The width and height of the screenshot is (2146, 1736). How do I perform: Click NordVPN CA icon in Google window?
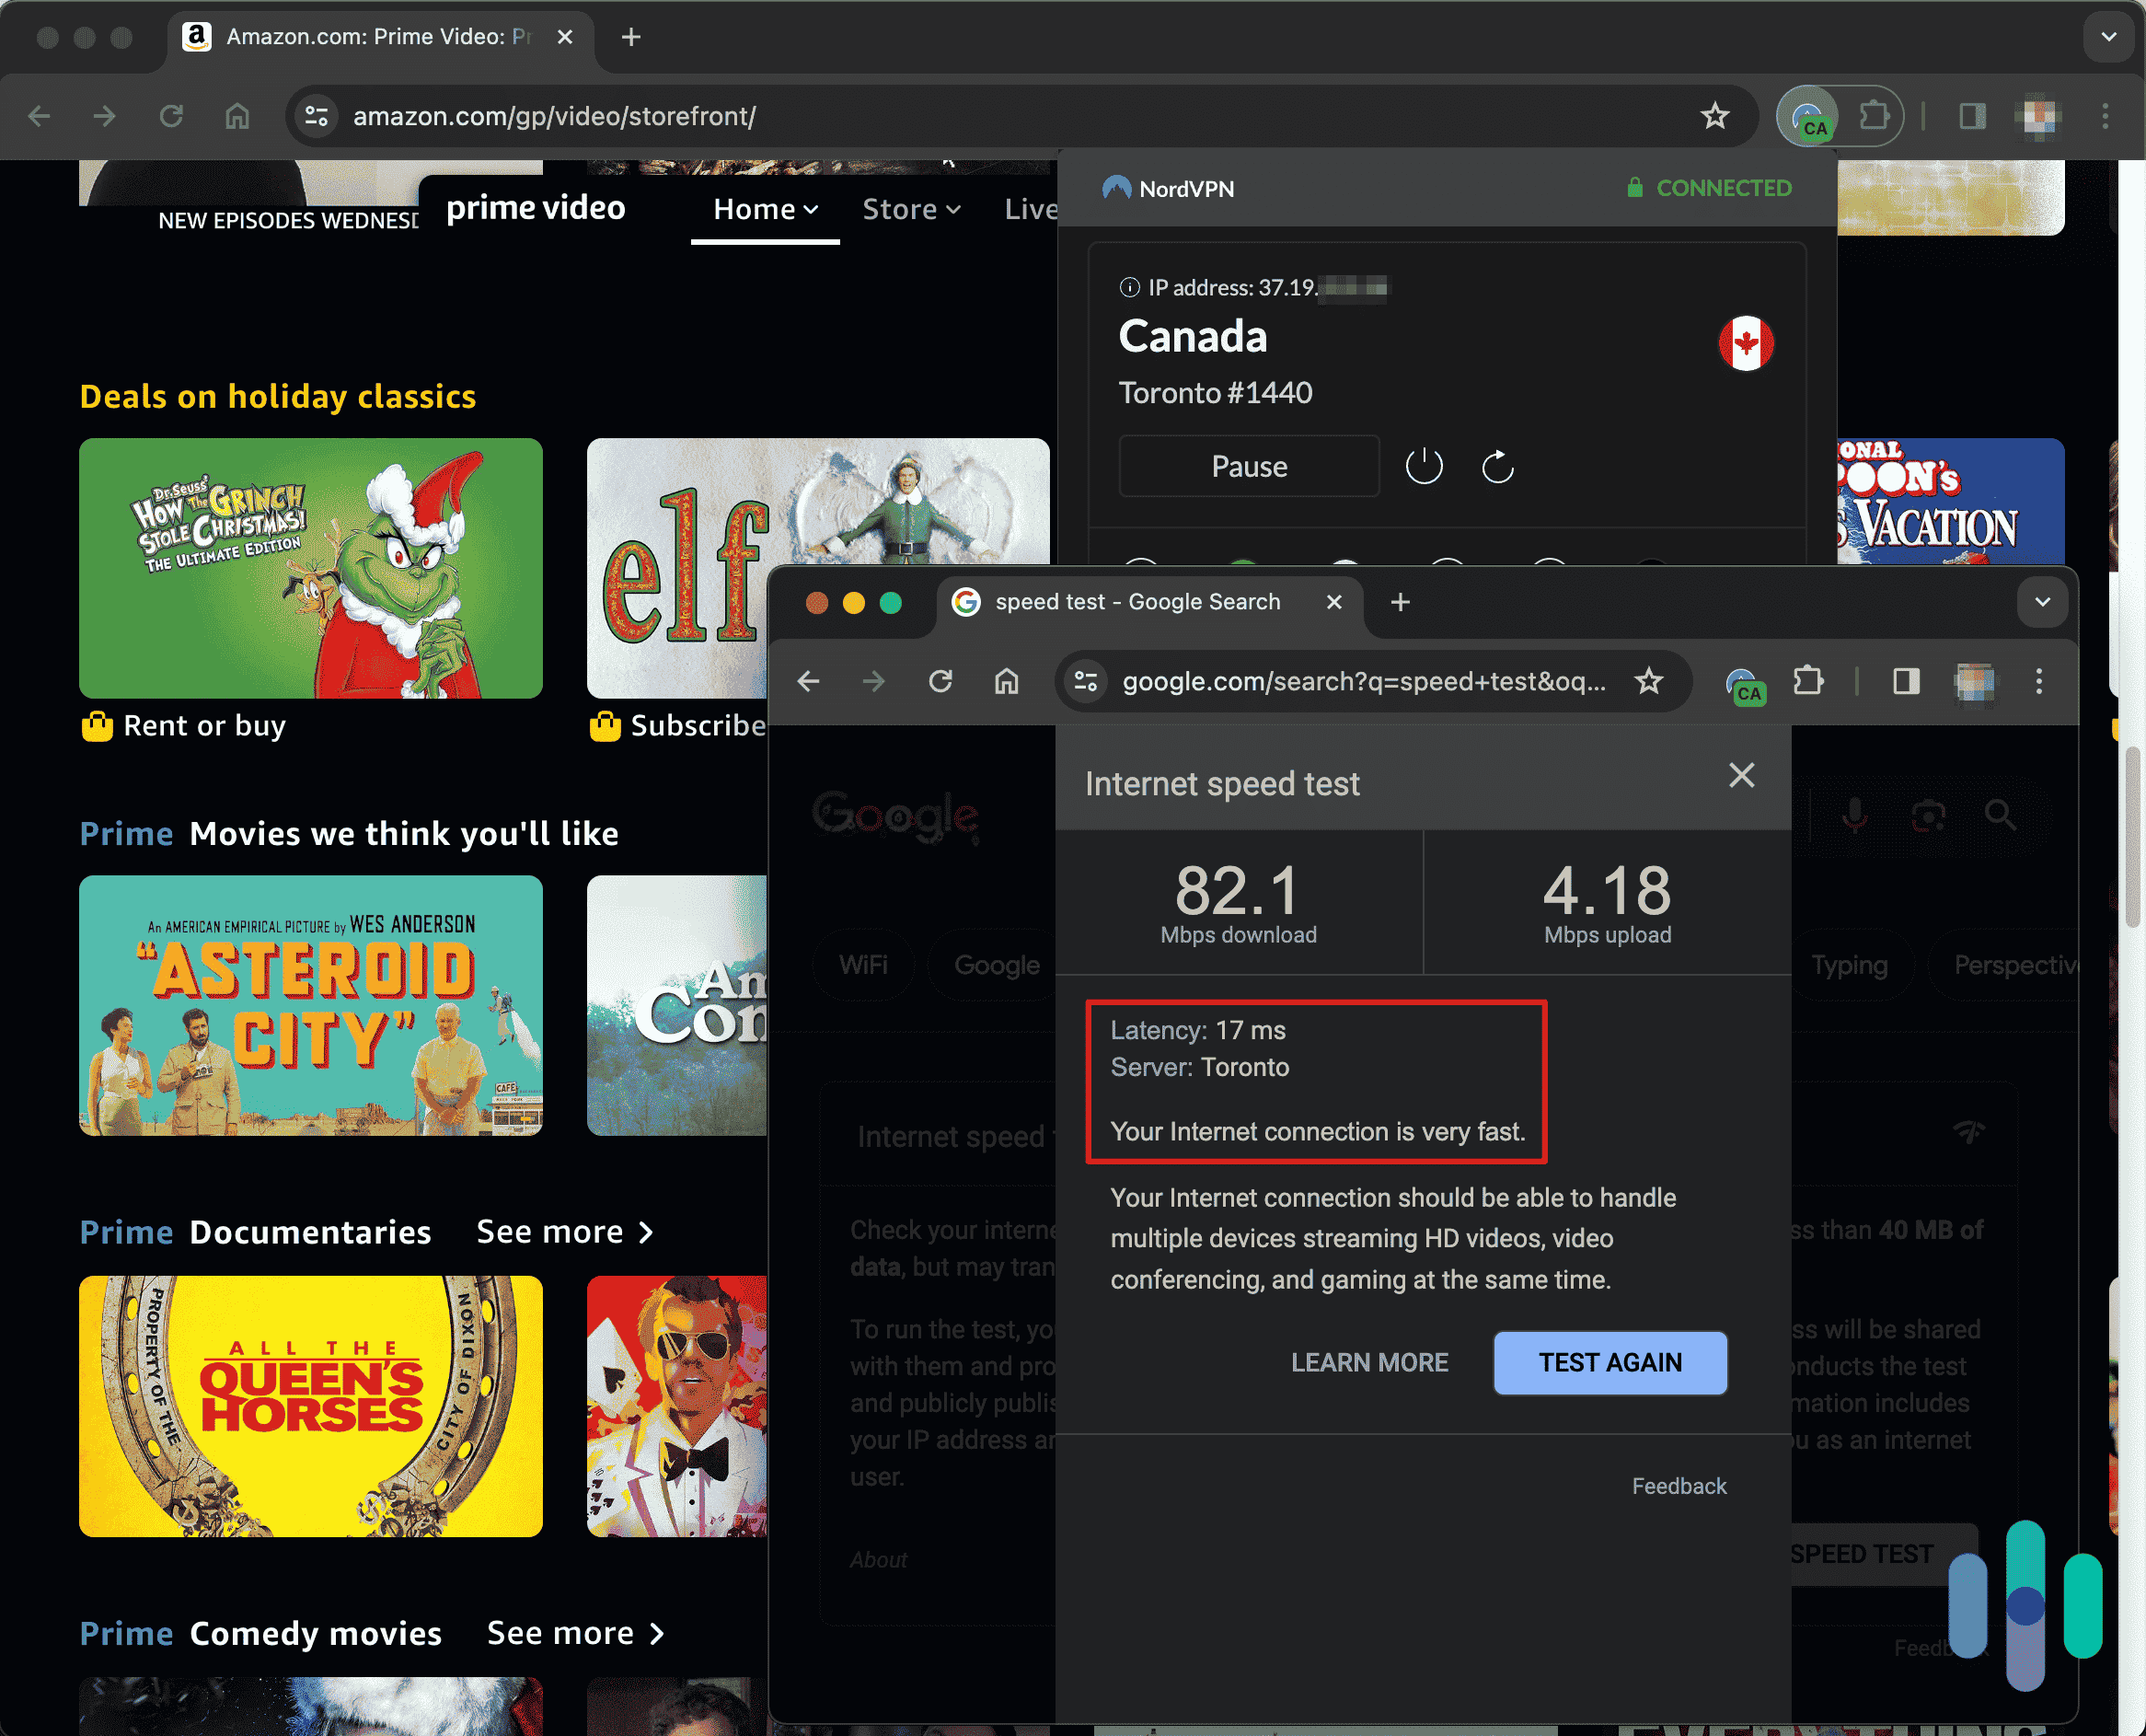click(1744, 685)
